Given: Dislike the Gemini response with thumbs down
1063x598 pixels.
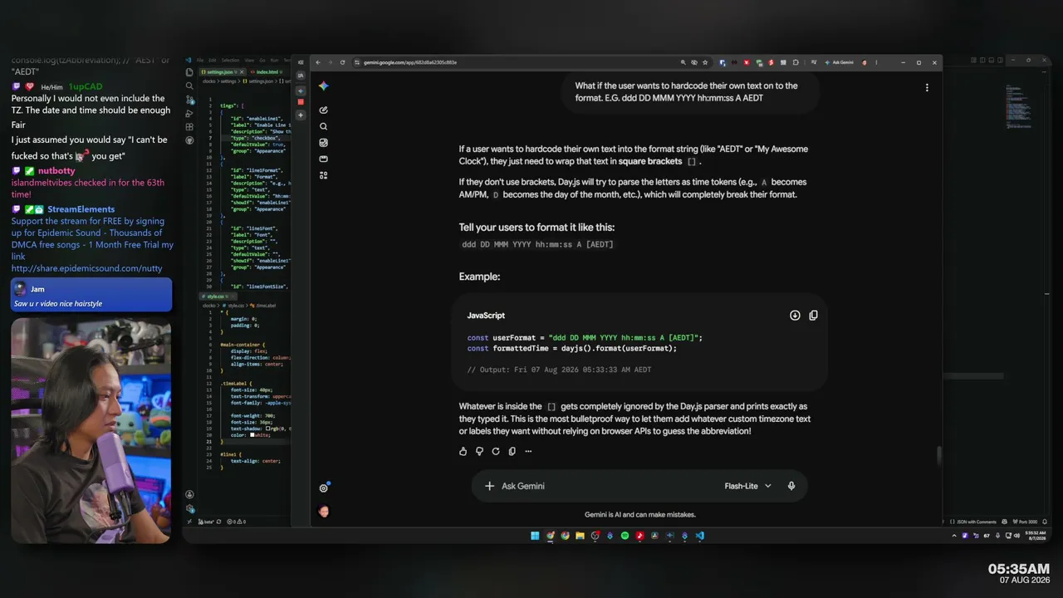Looking at the screenshot, I should (479, 451).
